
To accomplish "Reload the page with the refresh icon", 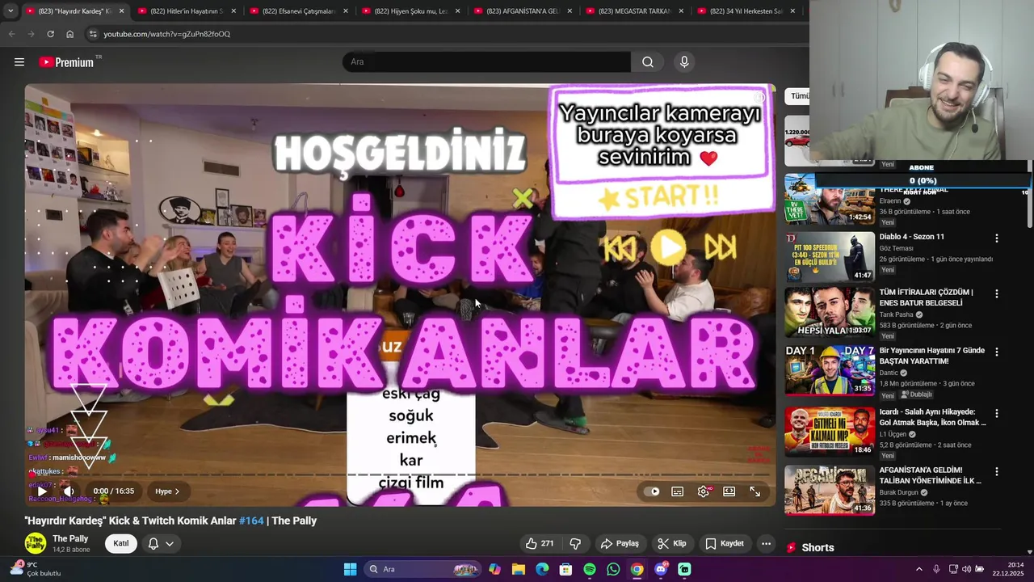I will coord(50,34).
